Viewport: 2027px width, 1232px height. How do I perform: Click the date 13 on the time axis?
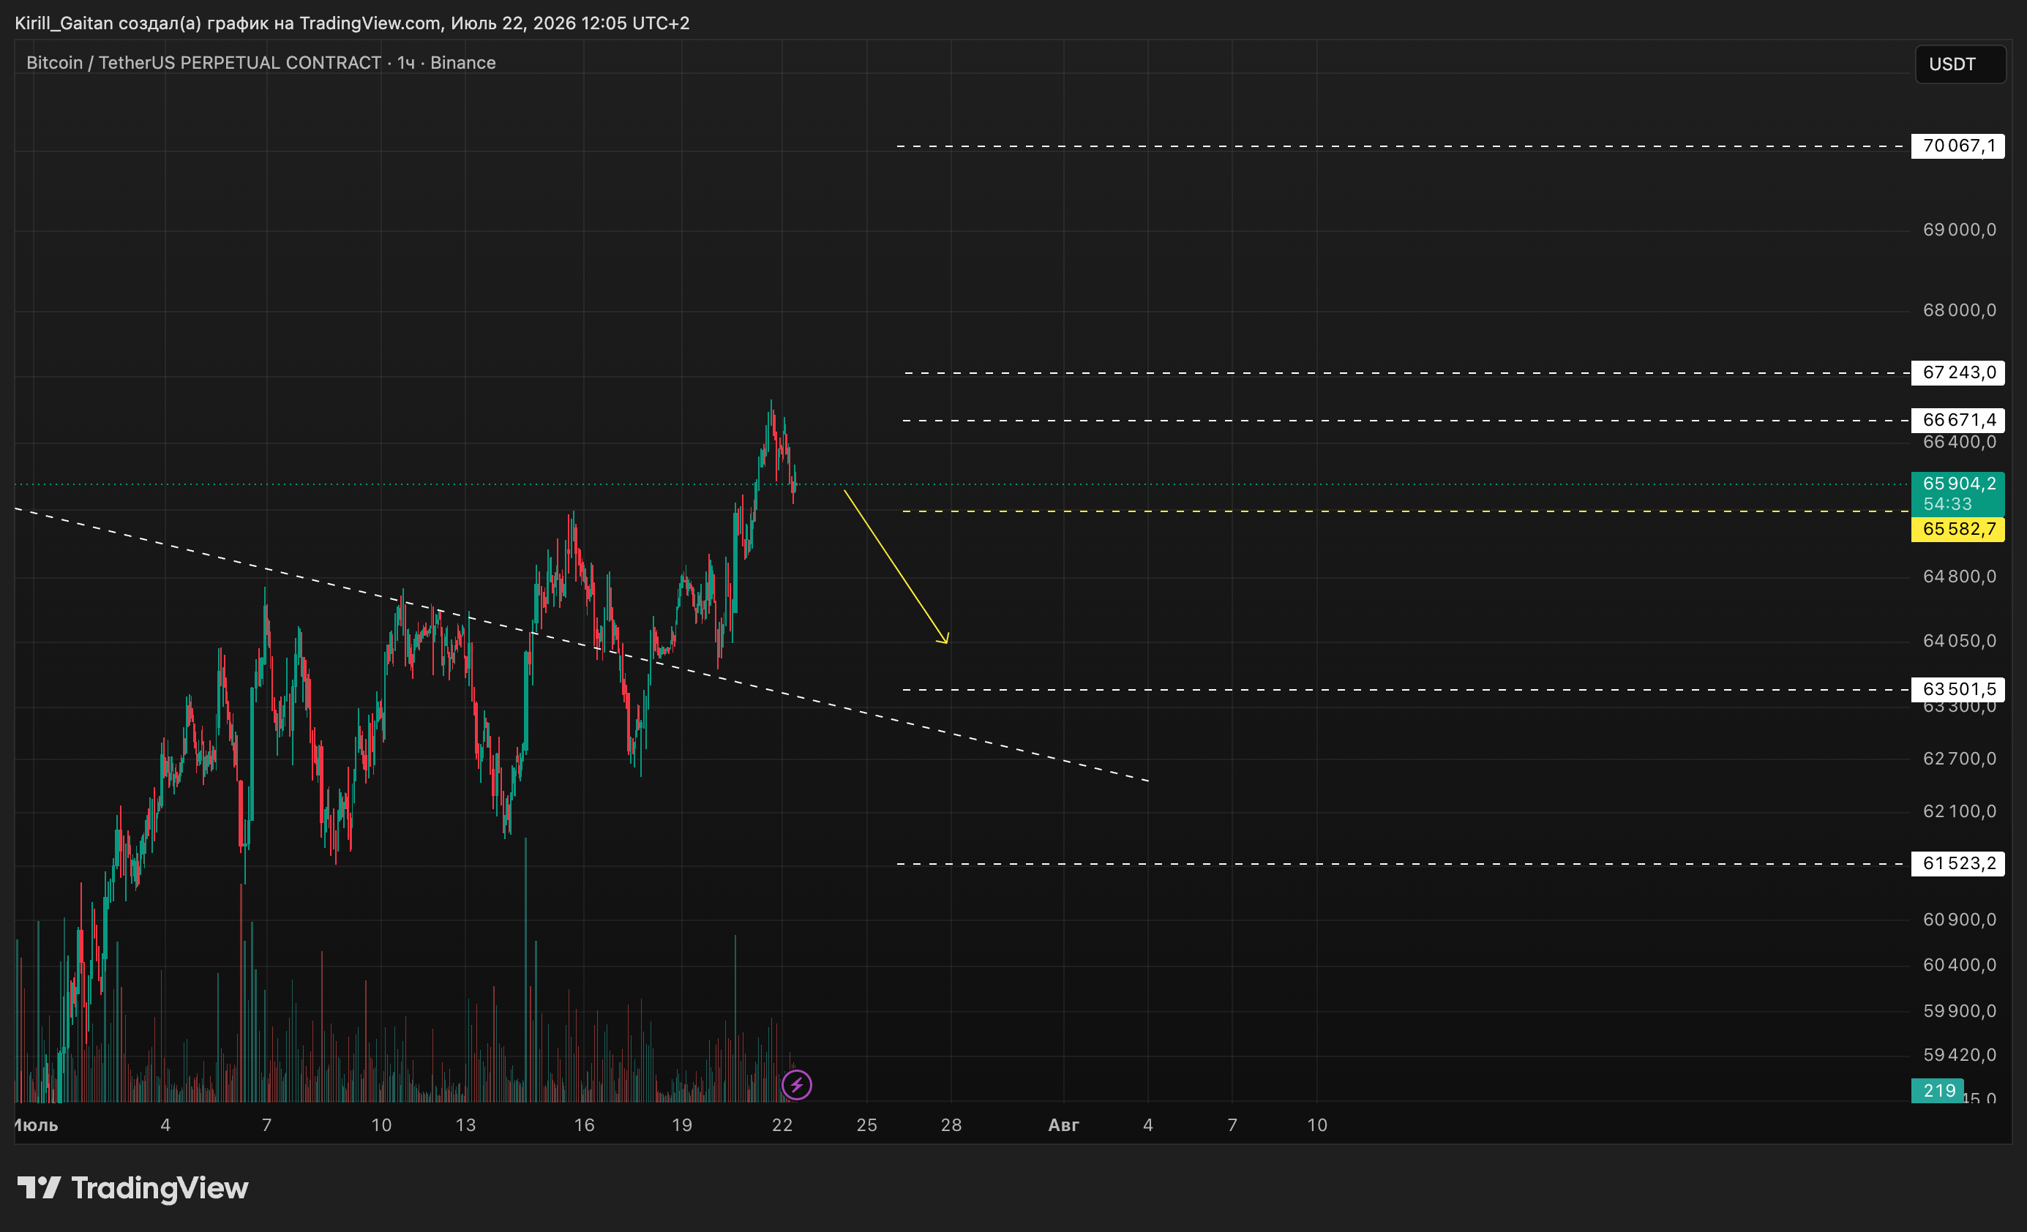pos(465,1125)
